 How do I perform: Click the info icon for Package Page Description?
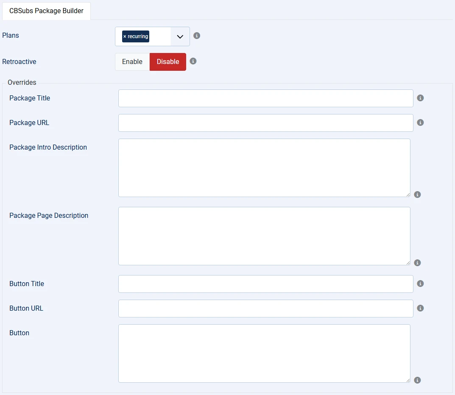[417, 262]
